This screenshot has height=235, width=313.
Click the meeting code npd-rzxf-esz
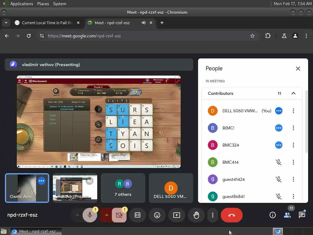click(x=22, y=215)
